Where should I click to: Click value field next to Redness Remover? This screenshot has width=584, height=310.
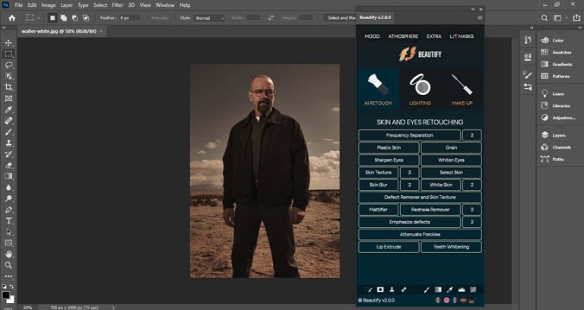[x=472, y=210]
